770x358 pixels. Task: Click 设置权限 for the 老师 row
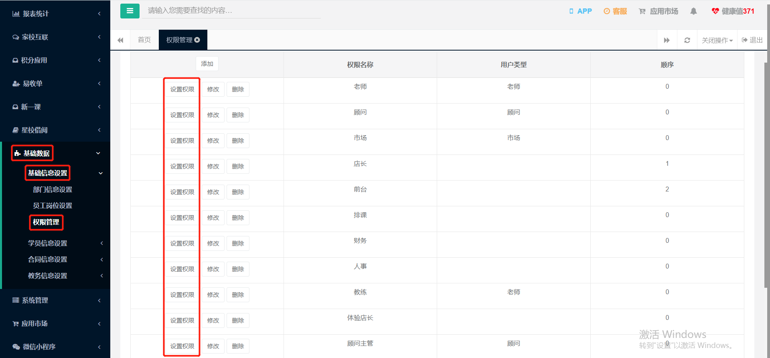pyautogui.click(x=182, y=89)
